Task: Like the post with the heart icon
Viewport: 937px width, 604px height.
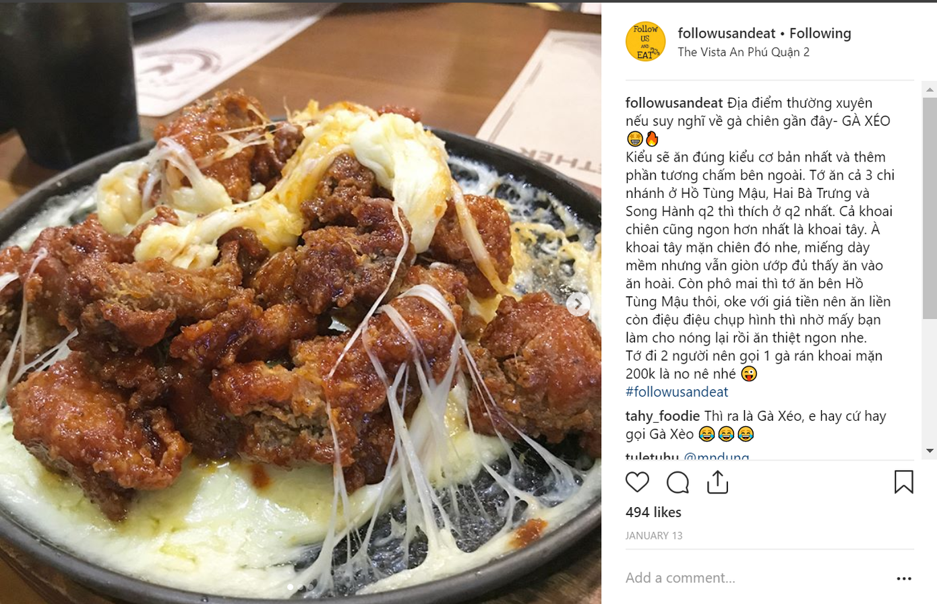Action: click(x=637, y=482)
